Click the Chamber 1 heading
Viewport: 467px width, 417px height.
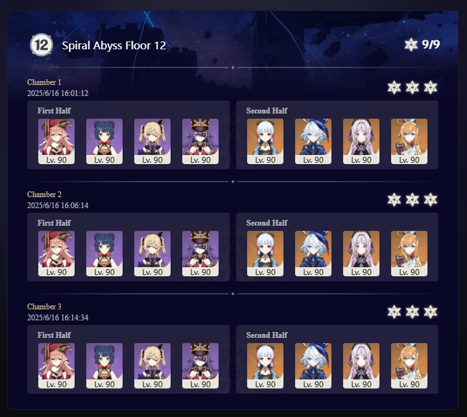point(44,82)
